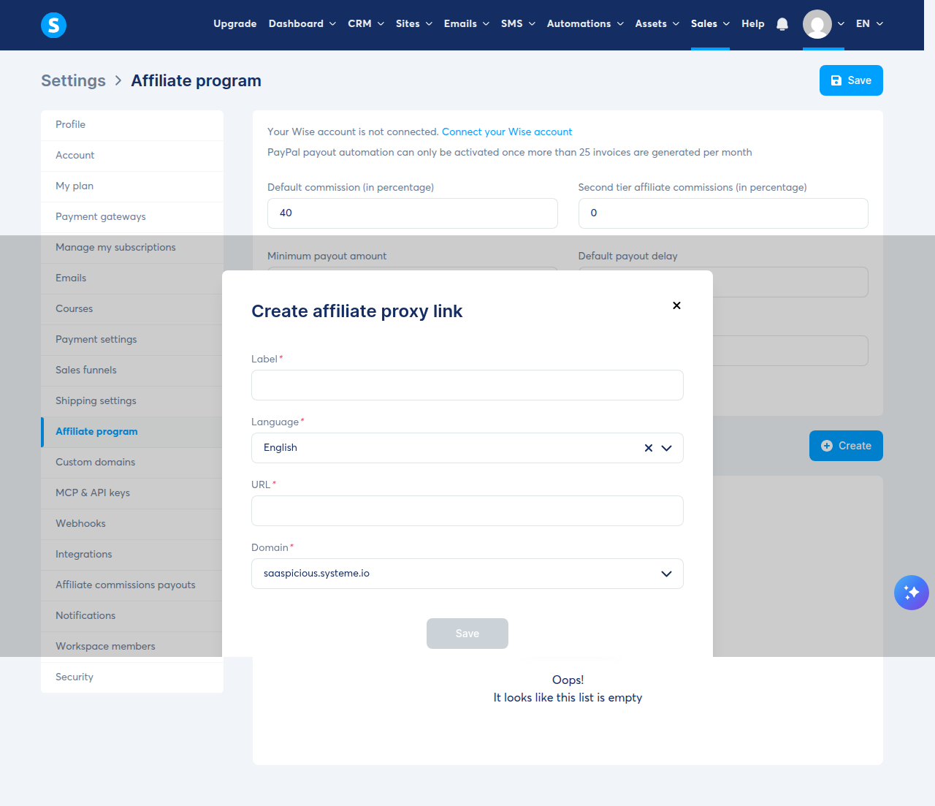
Task: Open the Automations menu
Action: 586,24
